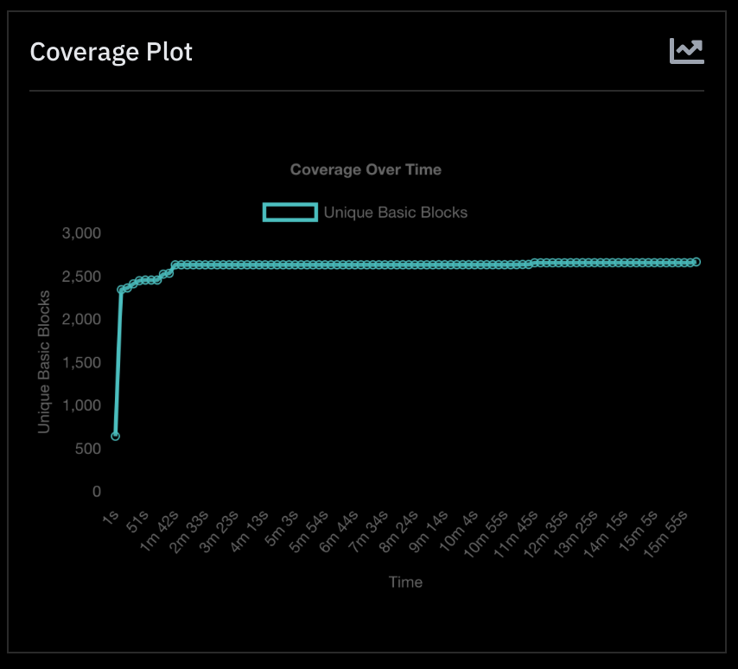This screenshot has width=738, height=669.
Task: Select the 1,500 y-axis tick label
Action: coord(82,362)
